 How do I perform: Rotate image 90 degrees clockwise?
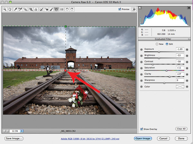(72, 9)
